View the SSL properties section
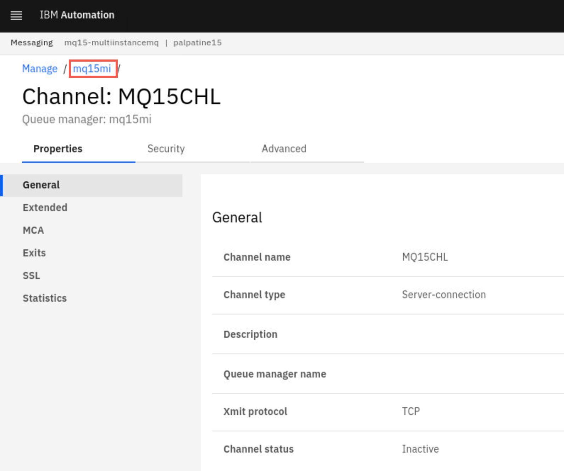Image resolution: width=564 pixels, height=471 pixels. 31,276
